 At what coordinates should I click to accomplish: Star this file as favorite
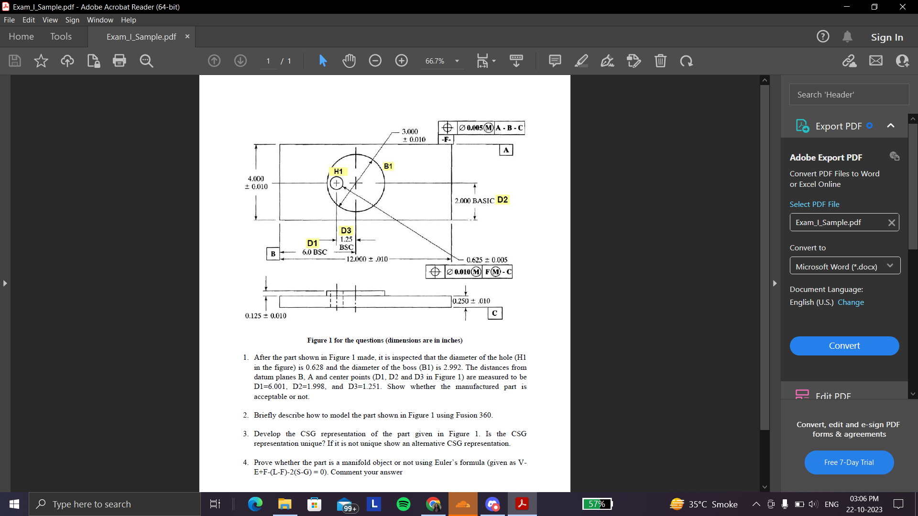click(x=41, y=61)
